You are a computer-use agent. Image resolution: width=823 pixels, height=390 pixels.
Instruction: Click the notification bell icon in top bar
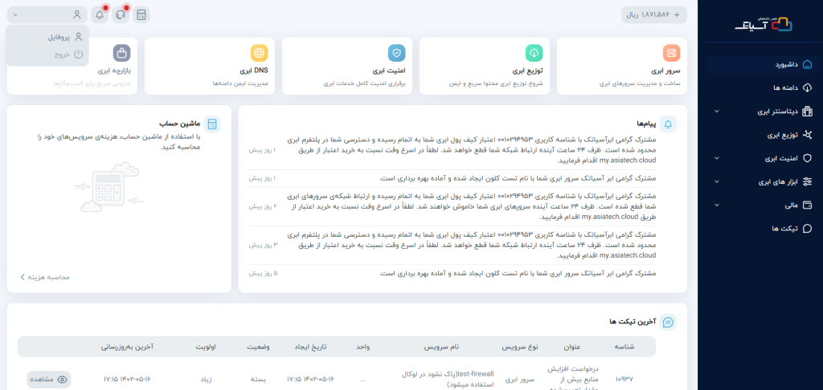(x=100, y=14)
